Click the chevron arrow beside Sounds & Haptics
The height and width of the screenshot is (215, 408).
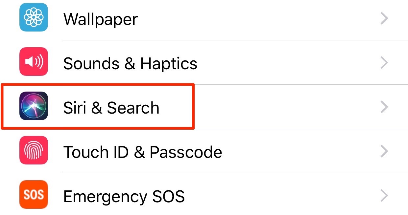pos(384,63)
